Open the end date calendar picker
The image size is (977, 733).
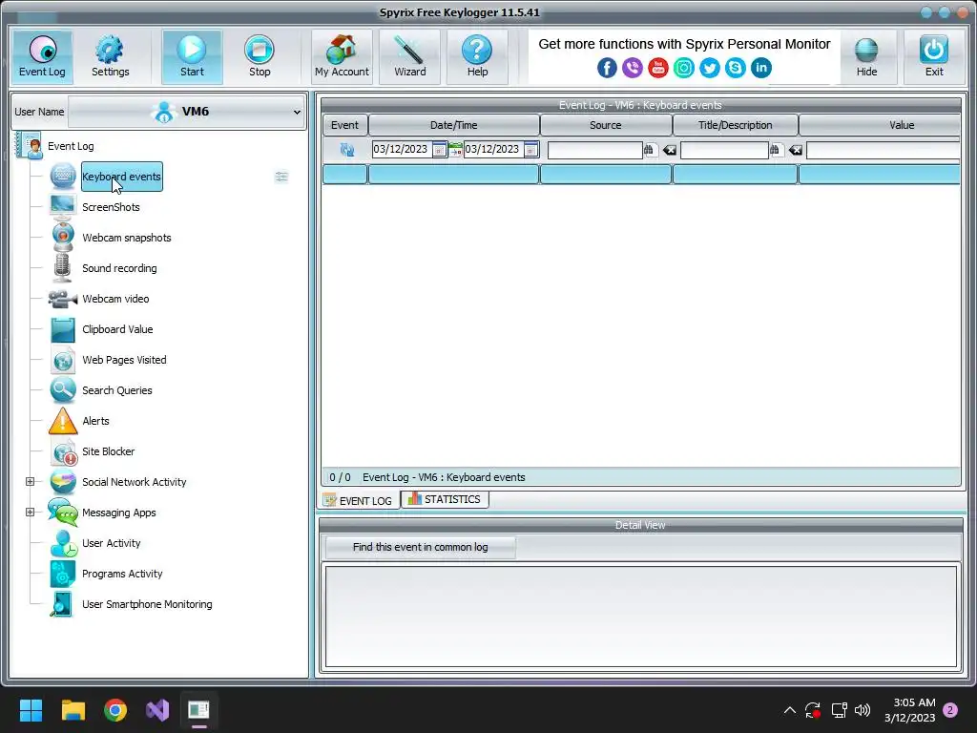tap(531, 150)
